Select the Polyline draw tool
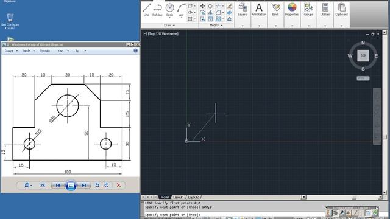The height and width of the screenshot is (219, 390). point(157,10)
